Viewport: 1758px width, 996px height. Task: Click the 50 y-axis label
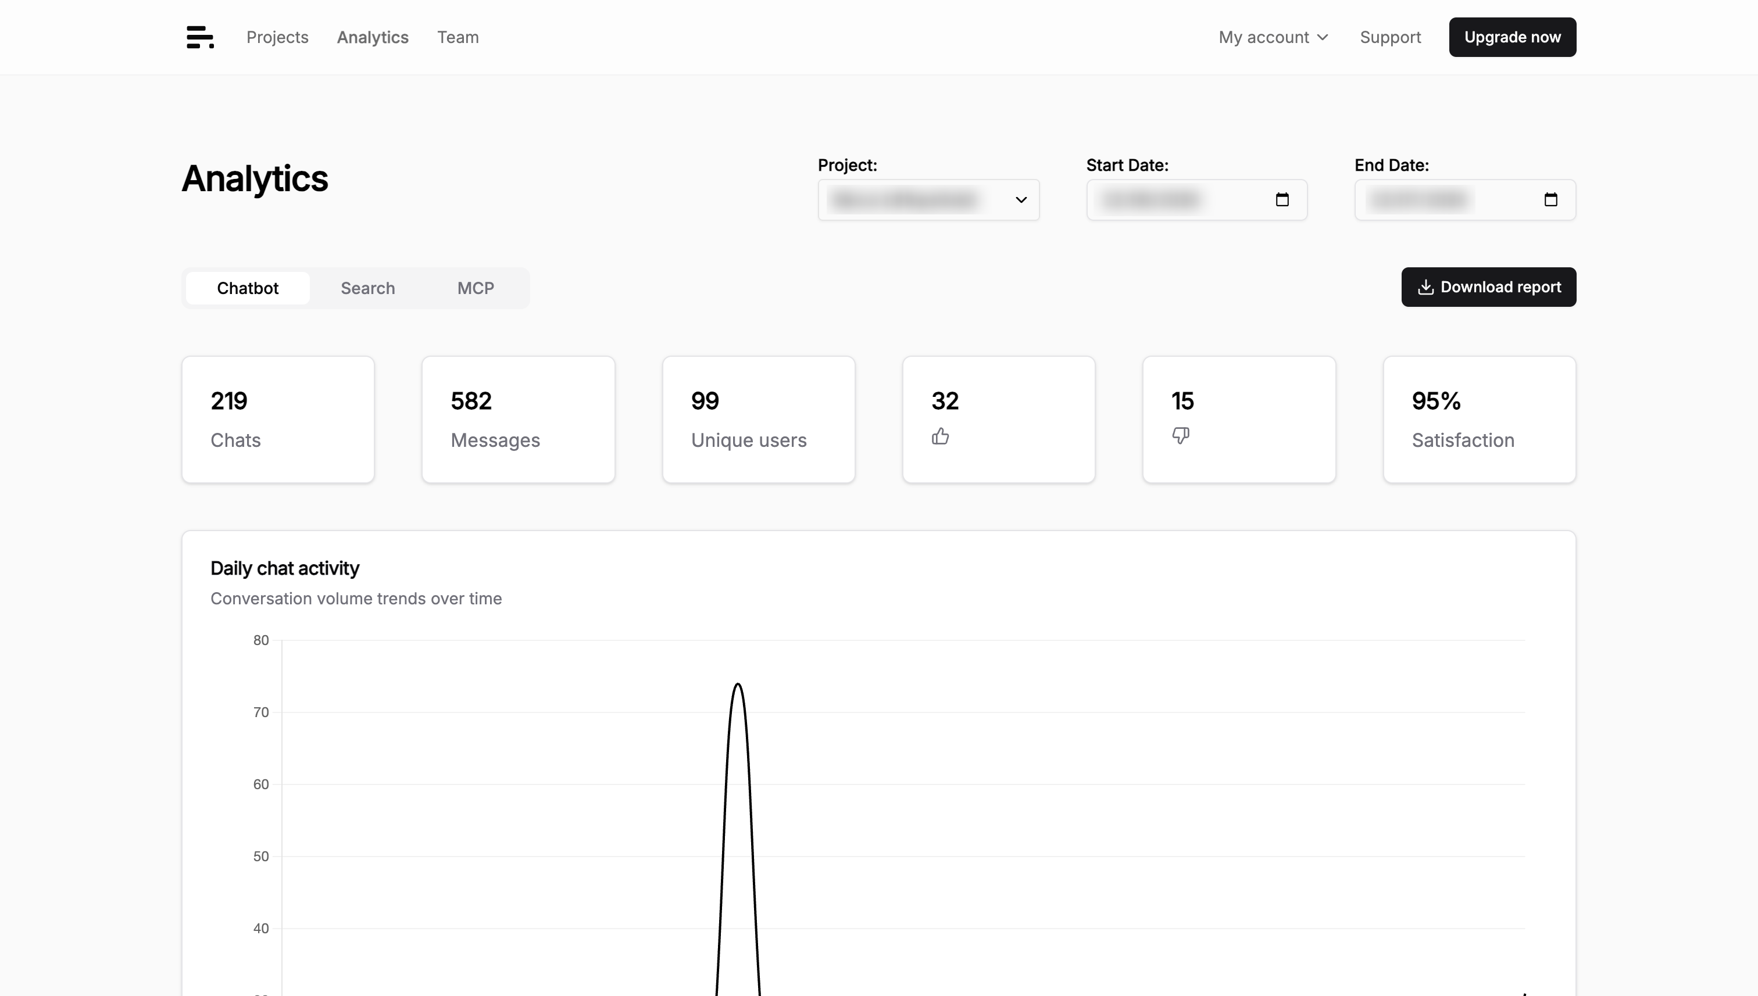[x=260, y=857]
